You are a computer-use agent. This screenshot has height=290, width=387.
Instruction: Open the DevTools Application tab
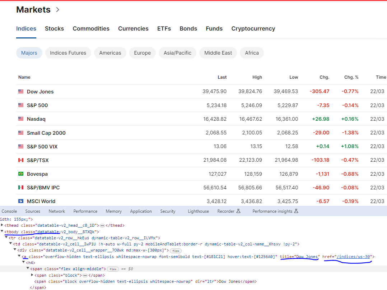pos(141,211)
